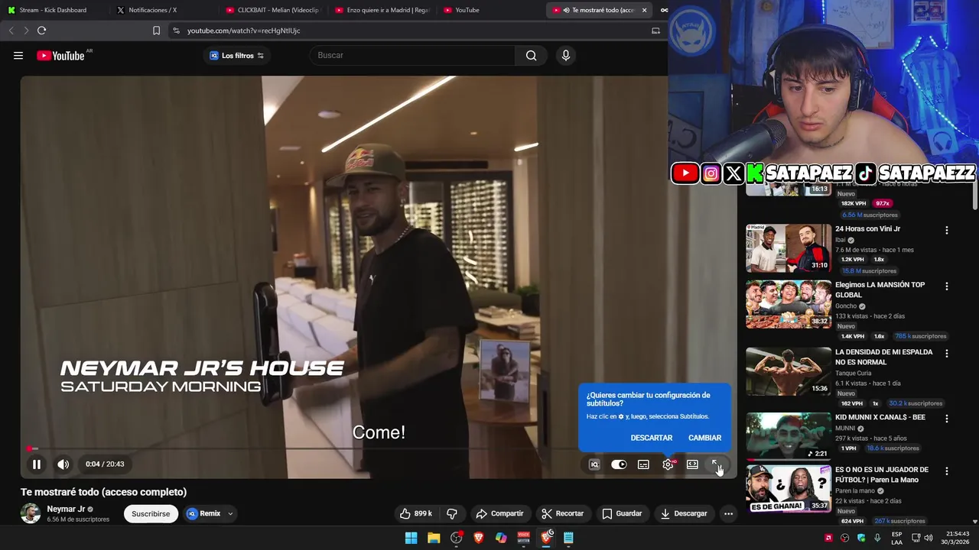Click the Recortar clip button
Screen dimensions: 979x550
562,513
